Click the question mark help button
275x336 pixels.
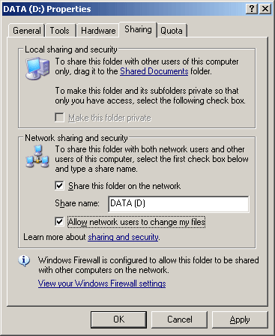[x=252, y=9]
